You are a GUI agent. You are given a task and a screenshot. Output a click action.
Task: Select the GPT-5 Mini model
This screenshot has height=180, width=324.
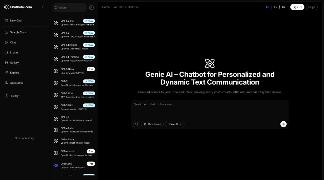[74, 107]
